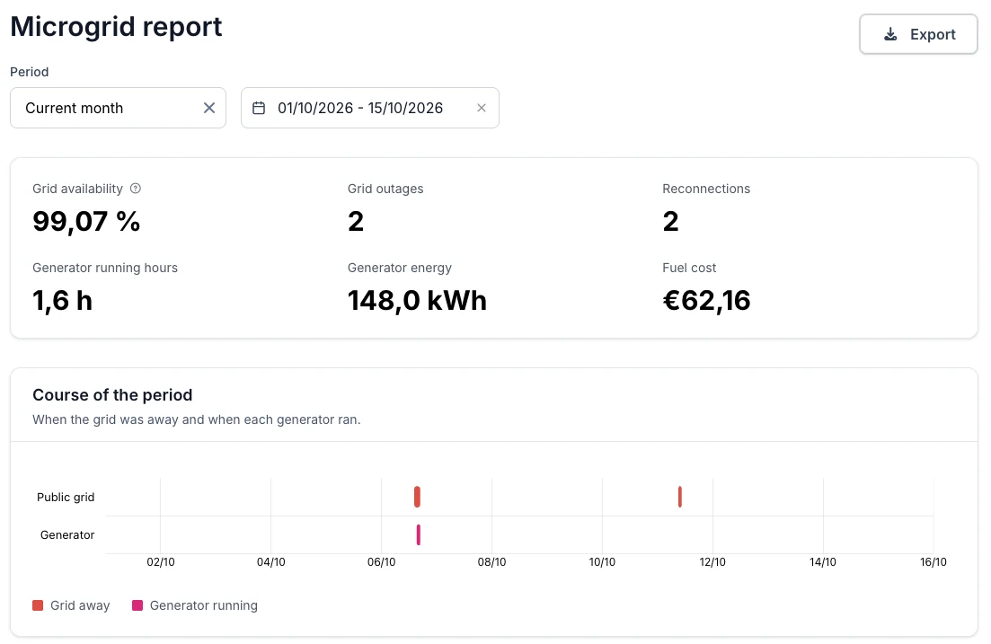Image resolution: width=991 pixels, height=644 pixels.
Task: Click the 1,6 h running hours value
Action: [63, 300]
